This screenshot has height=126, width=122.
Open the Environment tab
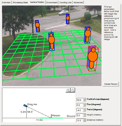pyautogui.click(x=52, y=2)
